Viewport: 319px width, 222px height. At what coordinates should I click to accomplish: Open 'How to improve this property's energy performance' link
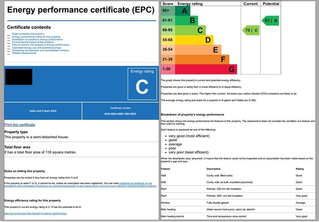40,45
